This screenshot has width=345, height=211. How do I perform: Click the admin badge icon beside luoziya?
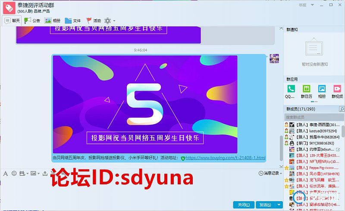(x=286, y=131)
